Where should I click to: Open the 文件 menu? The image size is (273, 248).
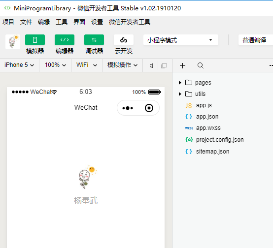coord(26,22)
